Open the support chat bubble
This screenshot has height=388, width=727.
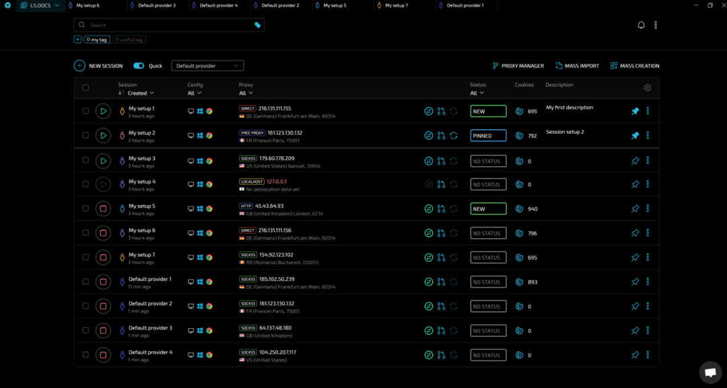click(710, 372)
